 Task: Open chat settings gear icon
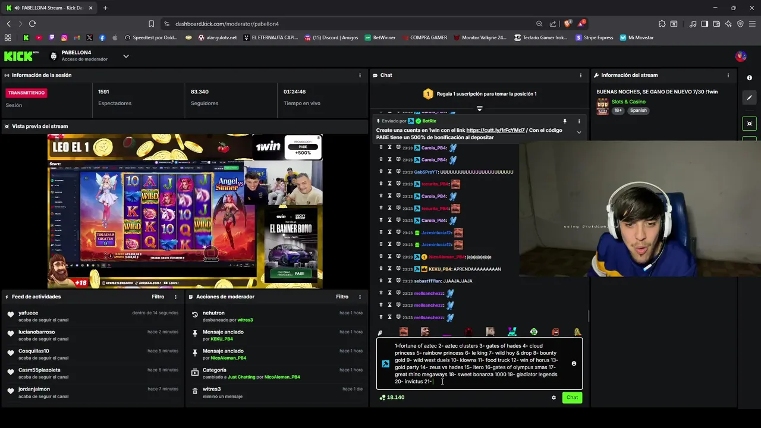click(x=554, y=398)
